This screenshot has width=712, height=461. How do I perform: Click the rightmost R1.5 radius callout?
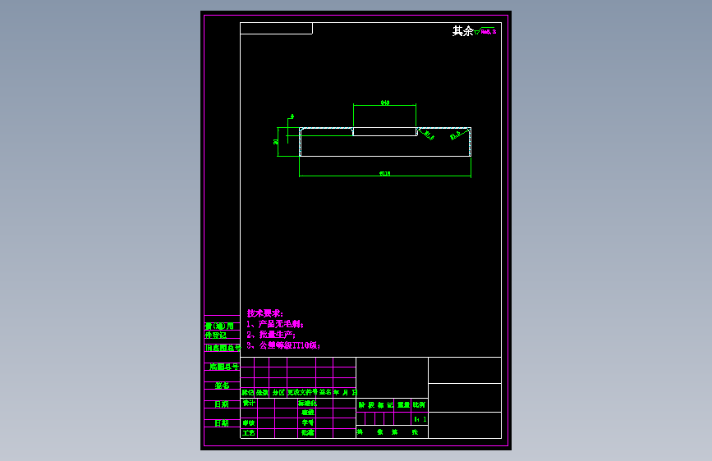coord(456,135)
